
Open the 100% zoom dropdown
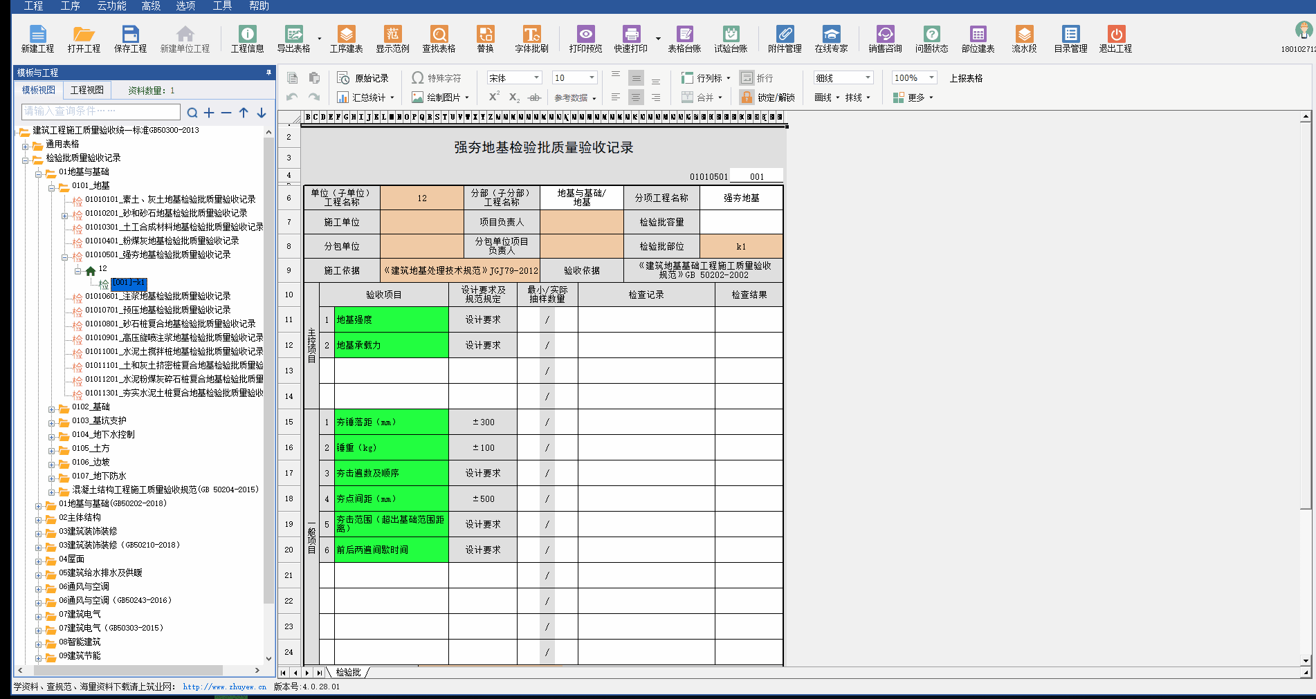[932, 78]
